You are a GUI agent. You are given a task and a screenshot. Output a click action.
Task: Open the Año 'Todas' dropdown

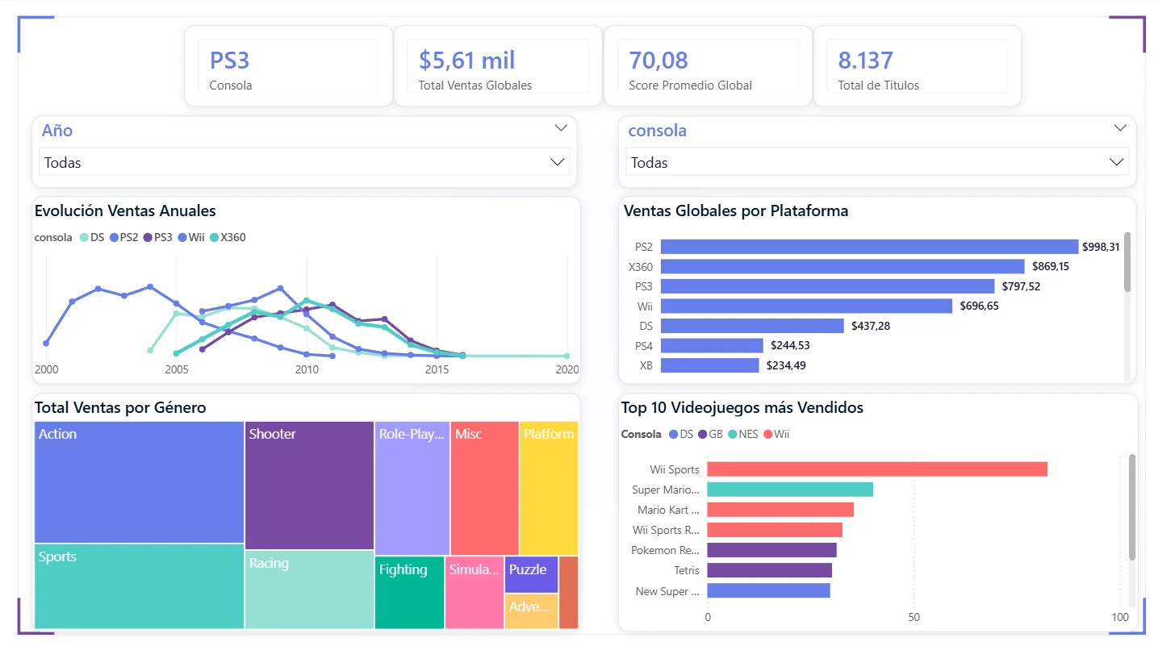click(304, 162)
